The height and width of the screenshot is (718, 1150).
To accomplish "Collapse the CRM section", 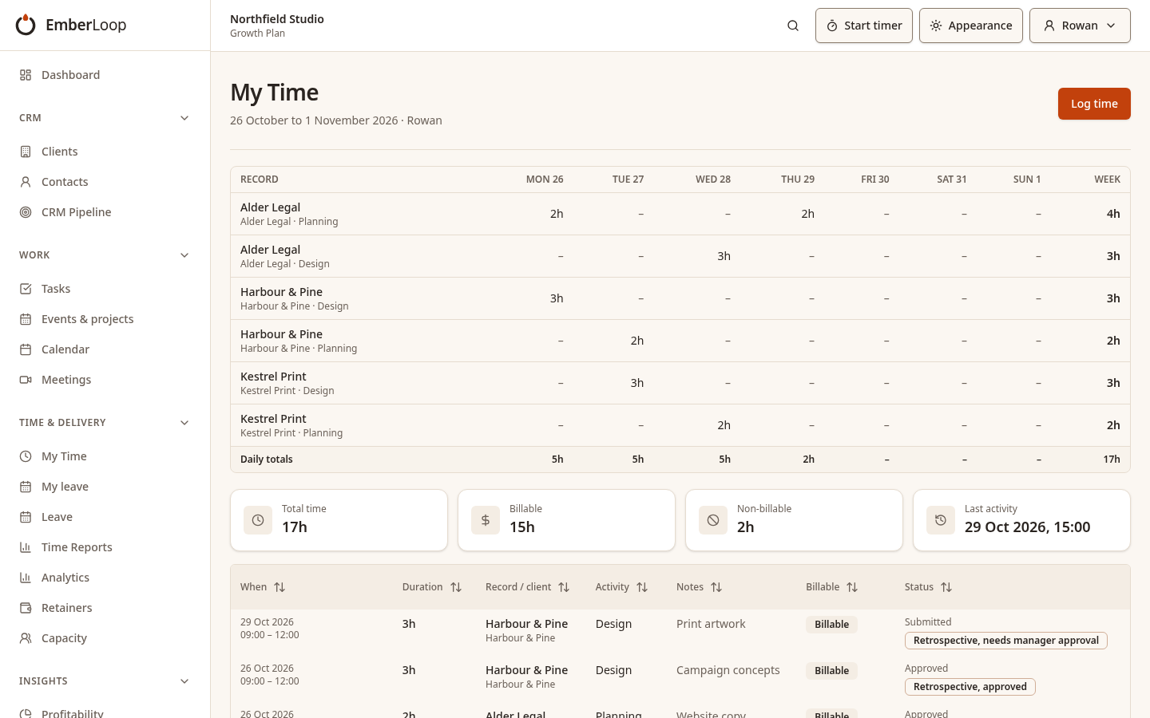I will pyautogui.click(x=184, y=118).
